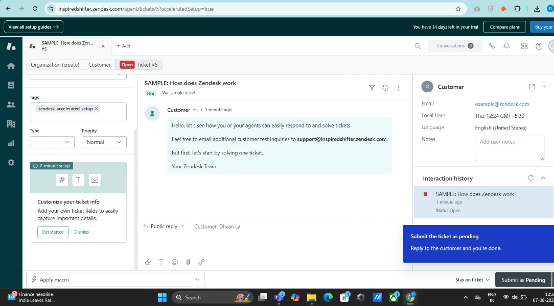This screenshot has width=554, height=306.
Task: Collapse the Customer panel
Action: [544, 86]
